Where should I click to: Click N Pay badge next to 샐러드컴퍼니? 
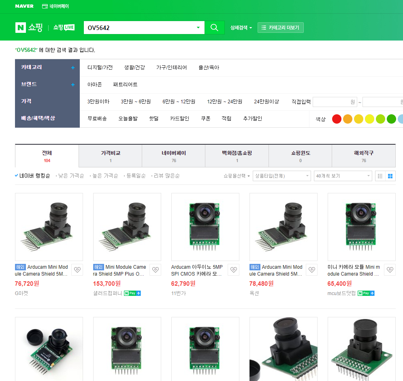point(132,293)
